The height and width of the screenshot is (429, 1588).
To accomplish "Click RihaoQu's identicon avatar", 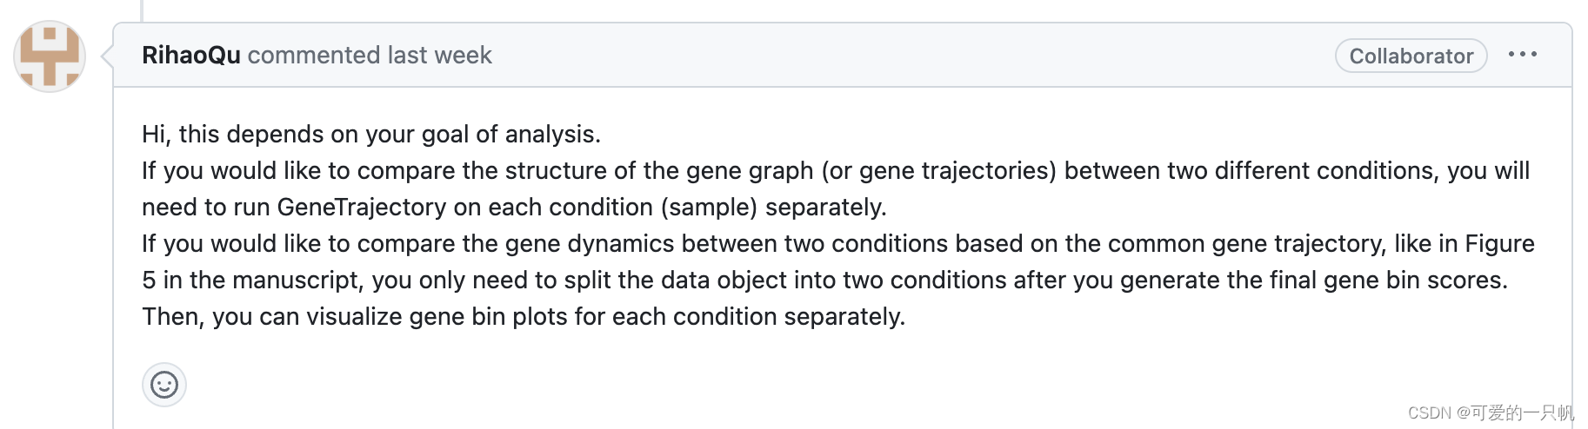I will (x=50, y=56).
